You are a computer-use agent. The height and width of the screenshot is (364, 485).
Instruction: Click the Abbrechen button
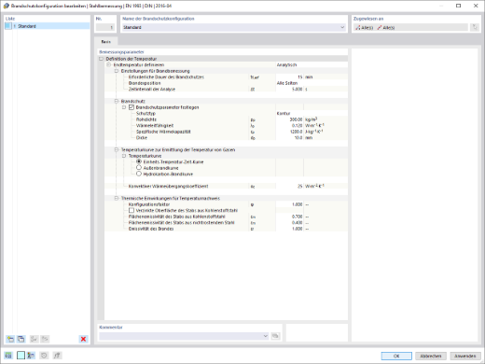click(431, 356)
